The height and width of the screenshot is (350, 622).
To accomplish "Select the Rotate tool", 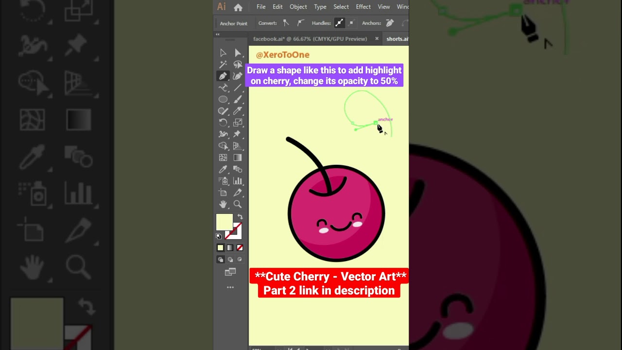I will tap(223, 122).
